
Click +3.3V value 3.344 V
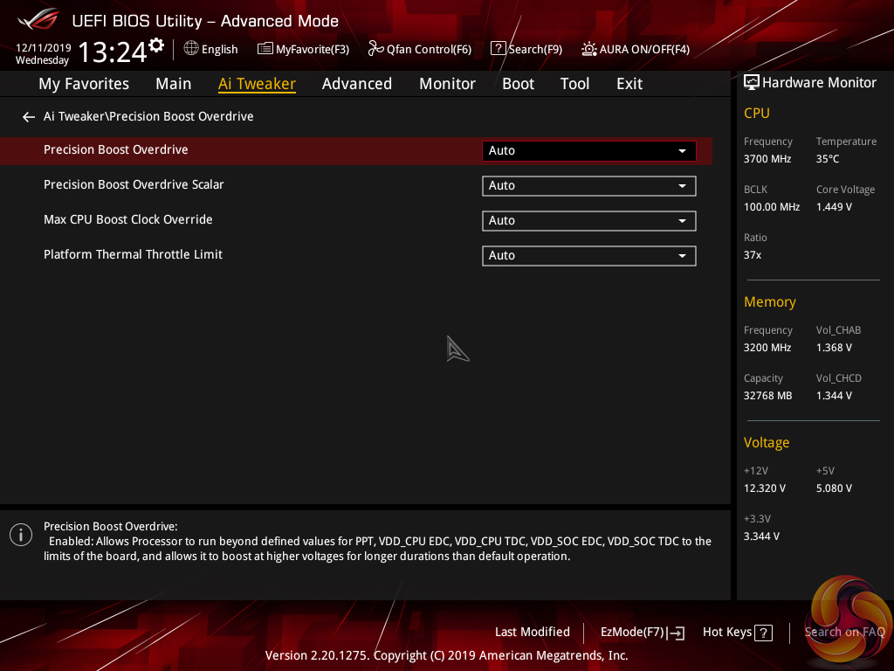pyautogui.click(x=761, y=536)
